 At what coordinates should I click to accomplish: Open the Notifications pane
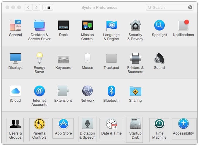[183, 26]
